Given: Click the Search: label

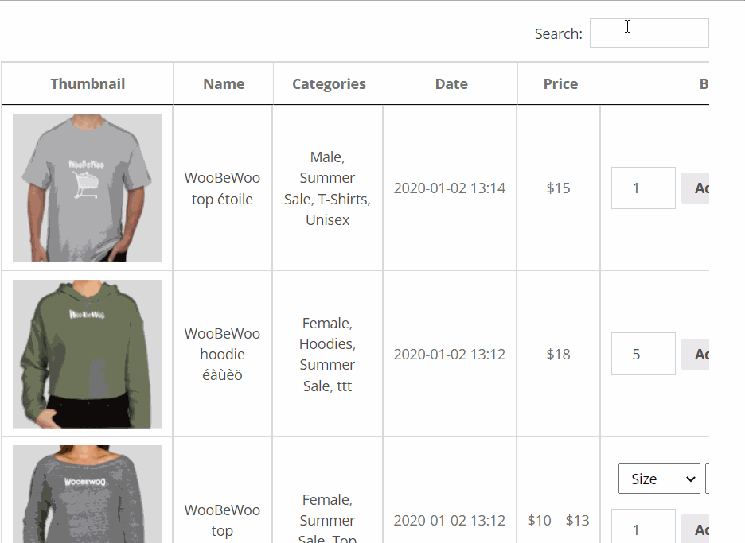Looking at the screenshot, I should coord(558,33).
